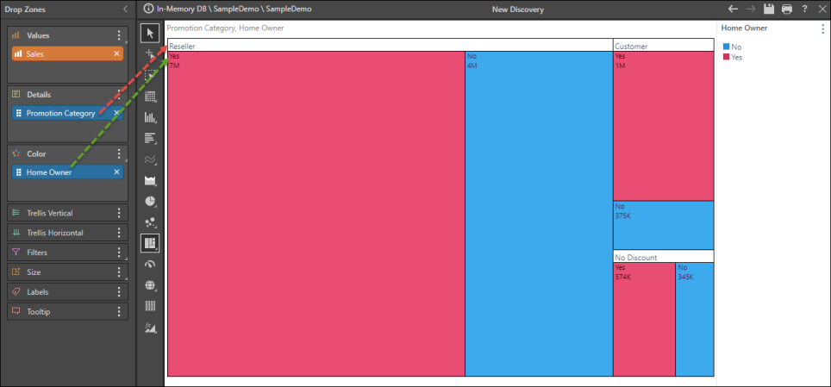Open Home Owner legend options menu

(x=823, y=28)
